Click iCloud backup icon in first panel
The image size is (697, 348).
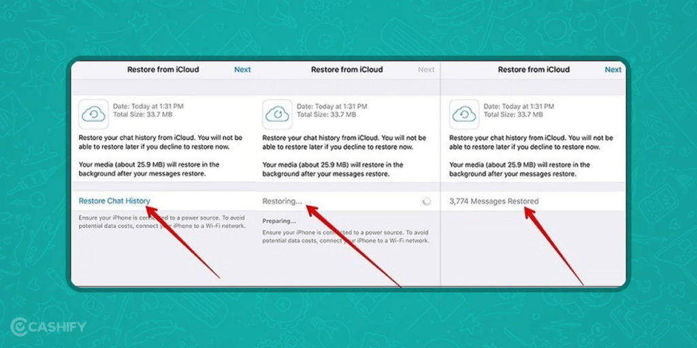point(93,114)
